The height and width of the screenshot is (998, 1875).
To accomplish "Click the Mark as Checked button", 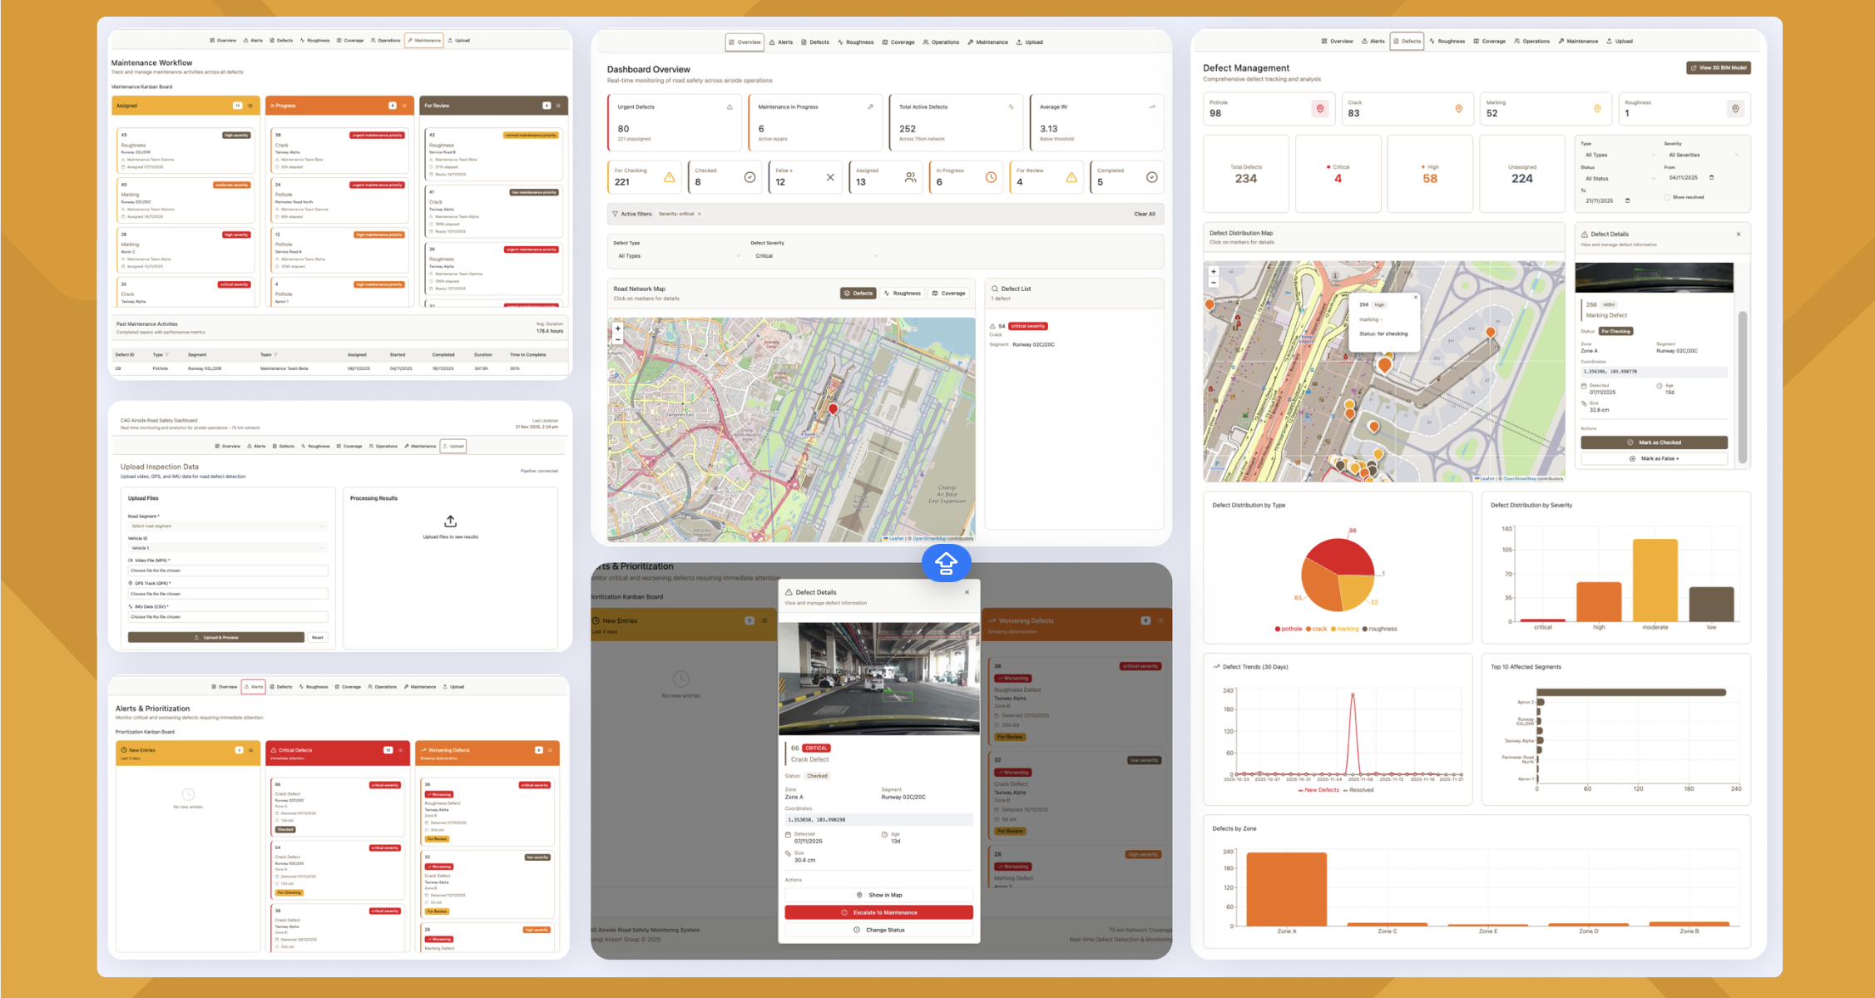I will [x=1654, y=442].
